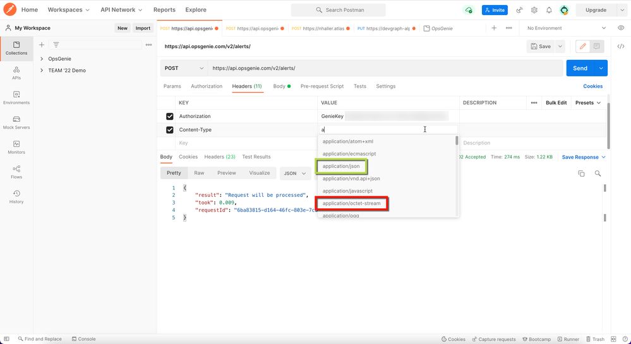Click the Search Postman field
Image resolution: width=631 pixels, height=344 pixels.
(338, 10)
